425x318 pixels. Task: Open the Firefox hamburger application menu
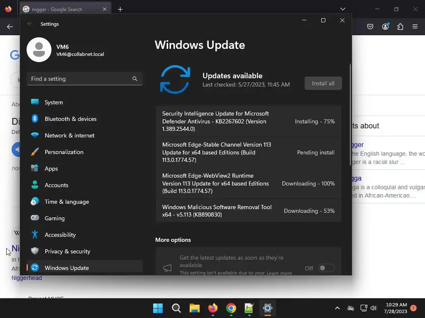pos(415,26)
